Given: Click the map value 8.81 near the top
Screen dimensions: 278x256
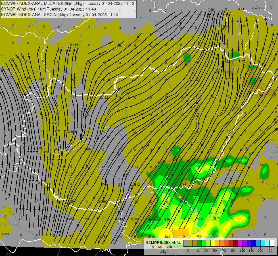Looking at the screenshot, I should pyautogui.click(x=241, y=9).
